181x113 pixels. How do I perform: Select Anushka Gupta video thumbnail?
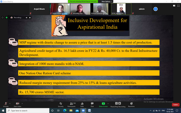[x=80, y=9]
